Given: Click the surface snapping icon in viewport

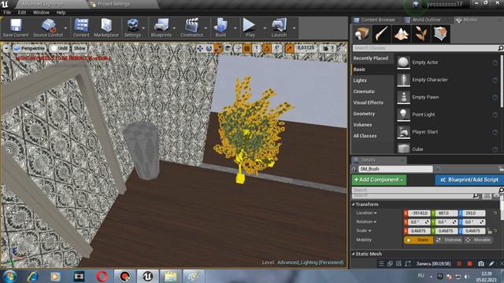Looking at the screenshot, I should 238,49.
